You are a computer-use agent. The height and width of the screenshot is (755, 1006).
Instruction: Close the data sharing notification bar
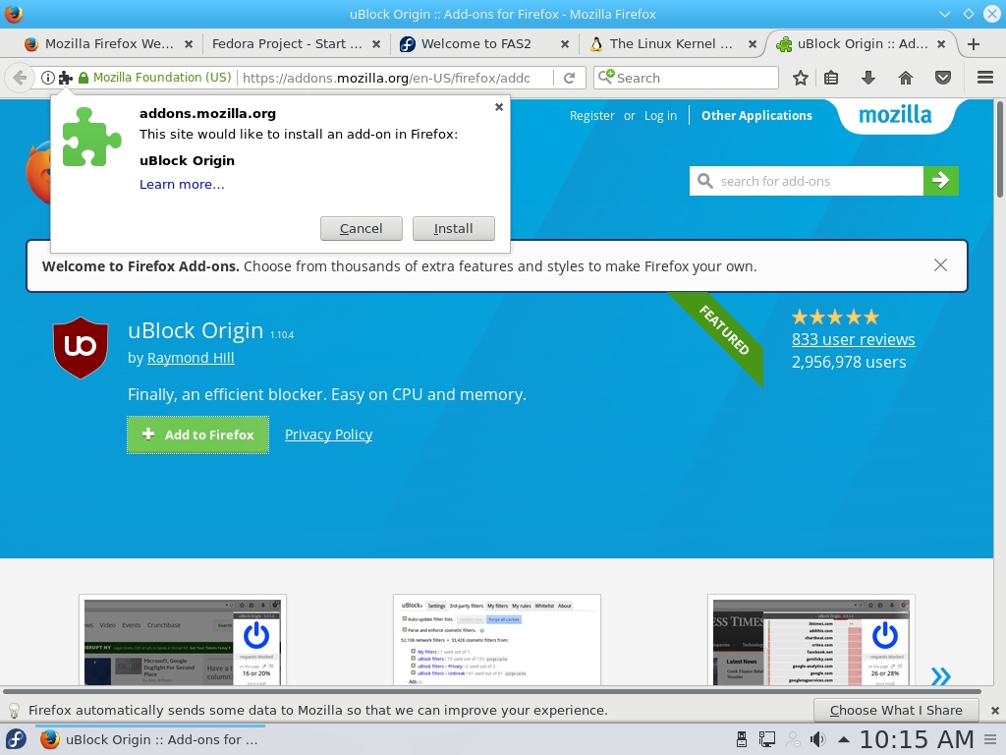(994, 711)
